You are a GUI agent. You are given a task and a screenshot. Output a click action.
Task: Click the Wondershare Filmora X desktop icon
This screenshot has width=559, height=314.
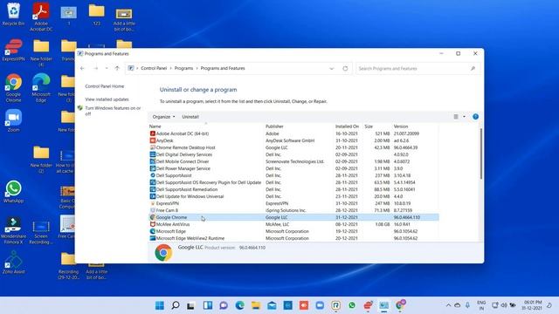tap(14, 230)
